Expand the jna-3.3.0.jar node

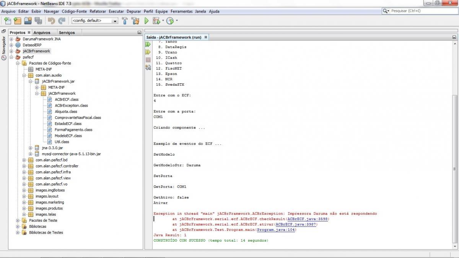tap(31, 148)
